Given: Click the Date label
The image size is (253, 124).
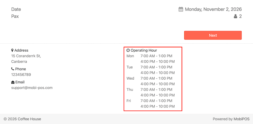Looking at the screenshot, I should (x=16, y=9).
